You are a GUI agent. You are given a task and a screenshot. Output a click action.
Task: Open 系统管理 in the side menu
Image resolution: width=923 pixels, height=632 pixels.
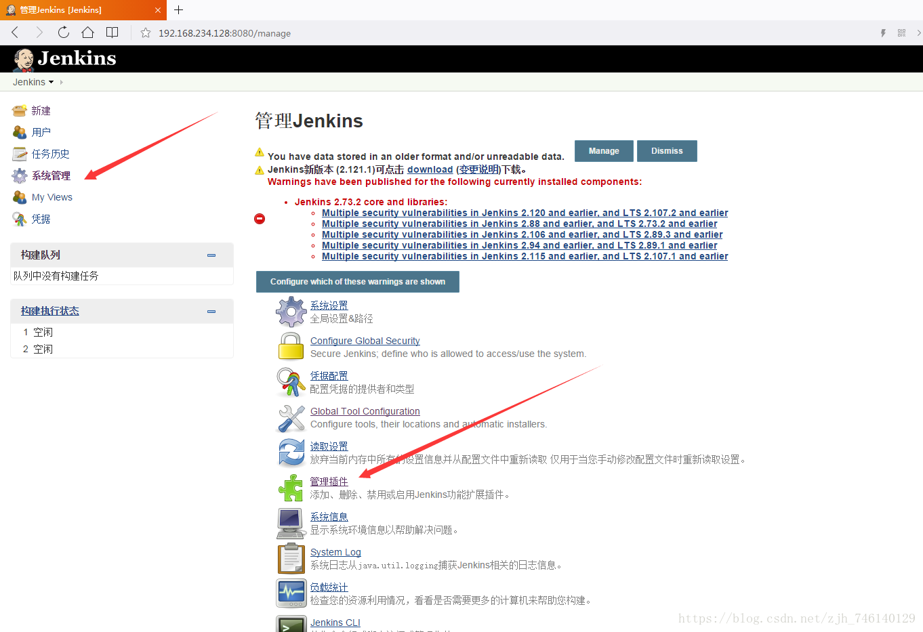point(51,175)
